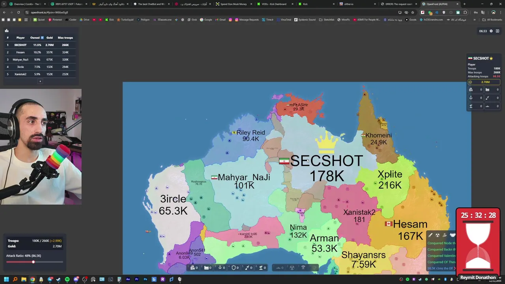Open the Windows Start menu
505x284 pixels.
(6, 279)
